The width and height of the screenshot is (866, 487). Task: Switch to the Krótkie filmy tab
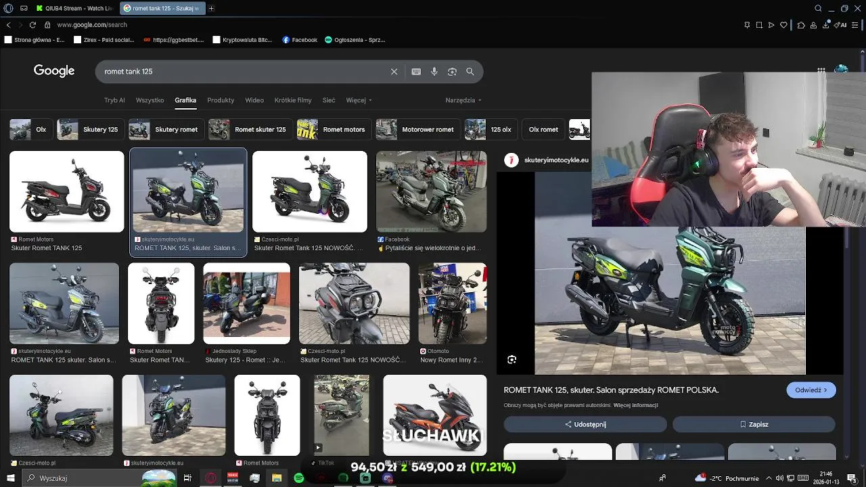pos(293,100)
